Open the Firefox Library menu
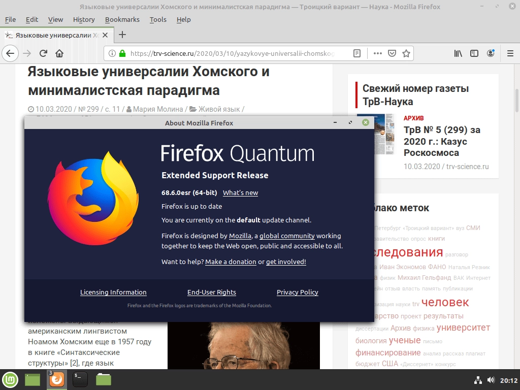Screen dimensions: 520x390 point(458,53)
